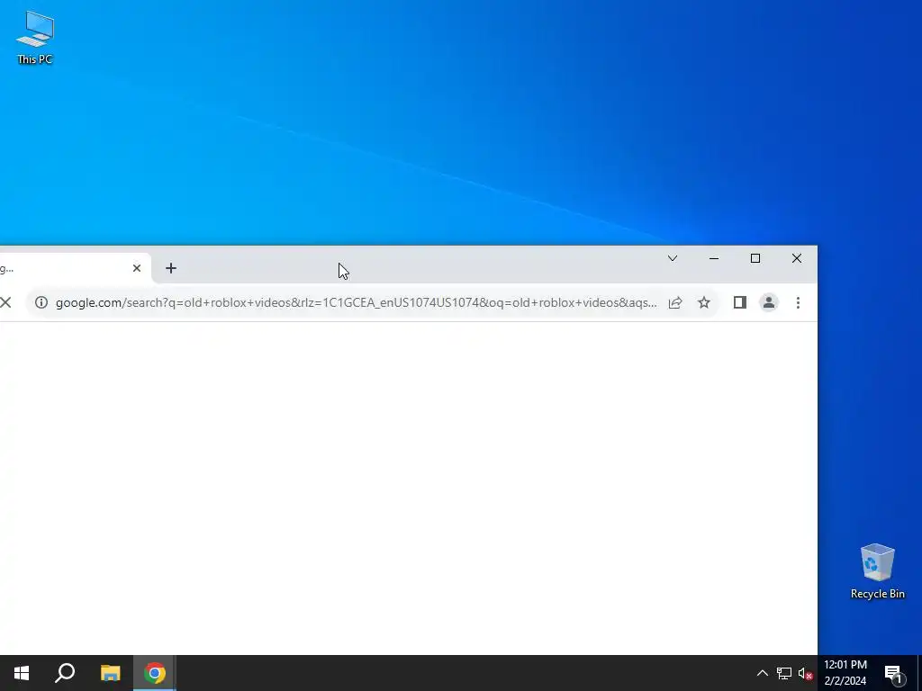Image resolution: width=922 pixels, height=691 pixels.
Task: Share this page icon
Action: click(x=675, y=302)
